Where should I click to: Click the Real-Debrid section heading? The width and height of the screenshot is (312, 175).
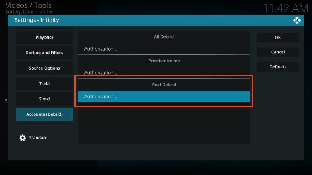click(x=164, y=85)
